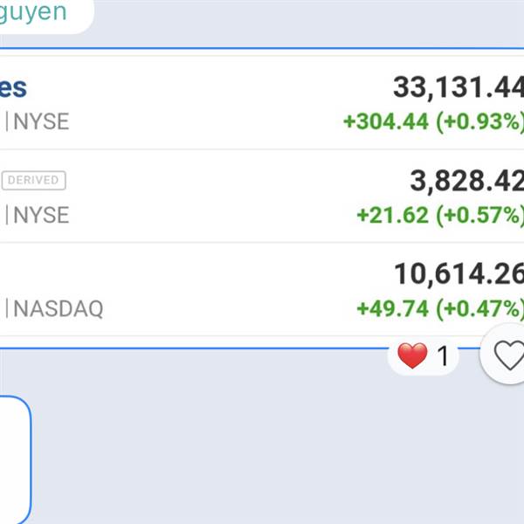Click the +304.44 (+0.93%) change text

(x=433, y=121)
